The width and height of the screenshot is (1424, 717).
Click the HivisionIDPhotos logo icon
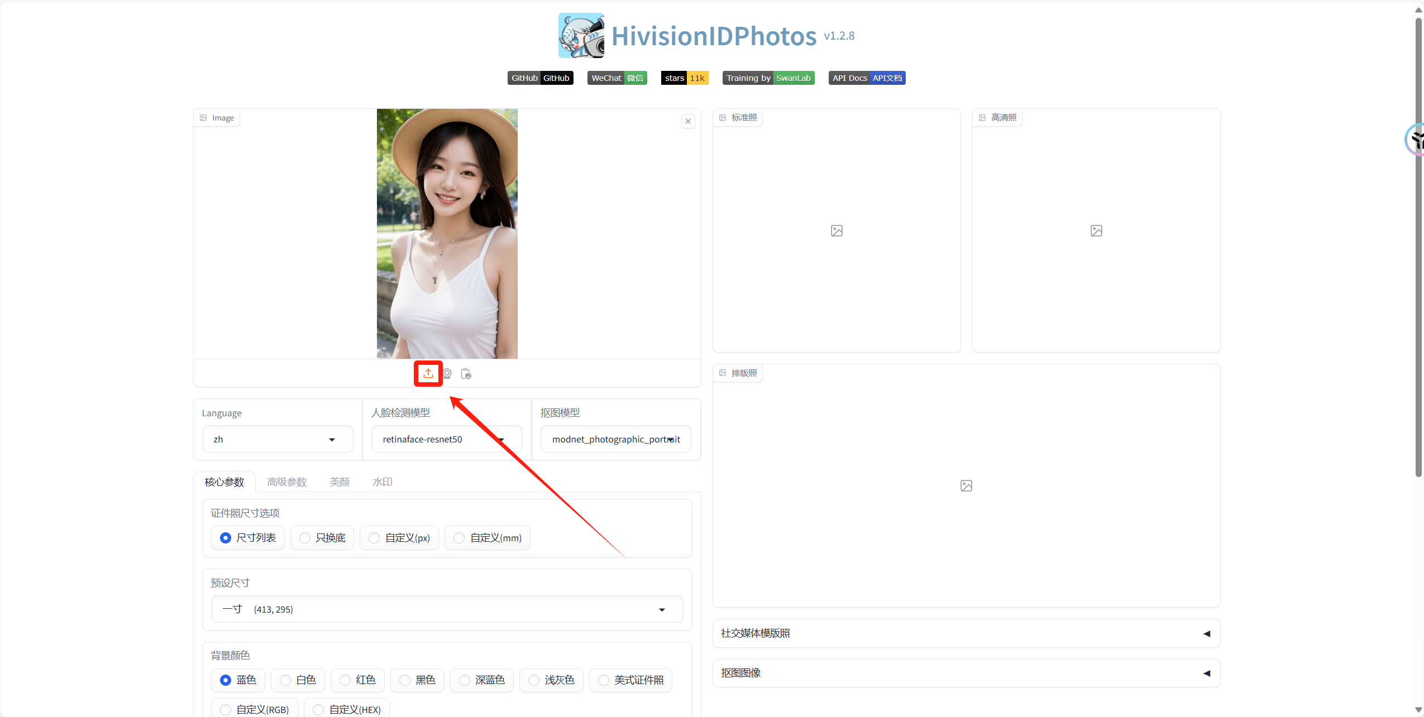[581, 35]
